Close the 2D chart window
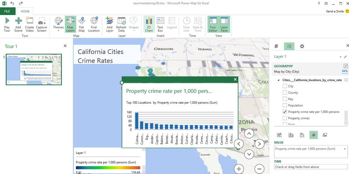349x174 pixels. coord(235,80)
